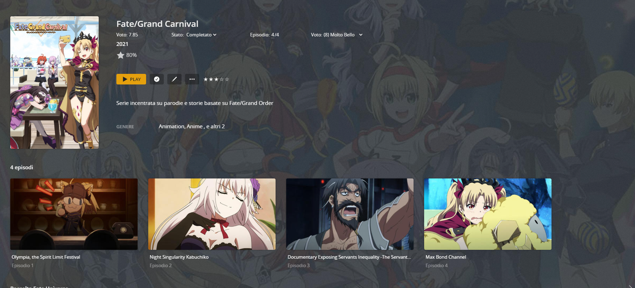Viewport: 635px width, 288px height.
Task: Expand the Stato Completato dropdown
Action: pos(201,35)
